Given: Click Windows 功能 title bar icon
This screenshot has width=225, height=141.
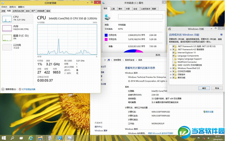Looking at the screenshot, I should (x=170, y=29).
